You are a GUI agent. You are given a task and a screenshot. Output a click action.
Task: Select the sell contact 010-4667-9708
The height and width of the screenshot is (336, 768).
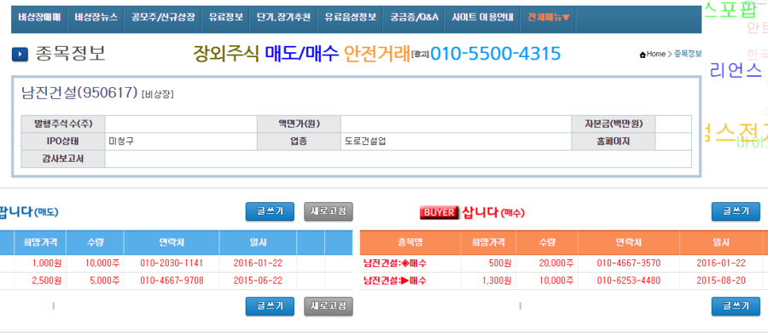(172, 281)
